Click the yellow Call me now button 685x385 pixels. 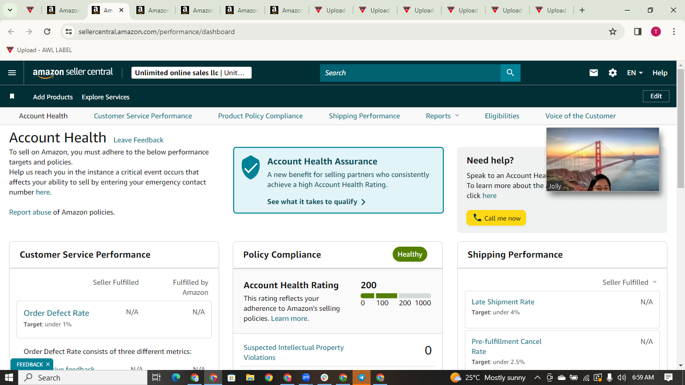(496, 218)
